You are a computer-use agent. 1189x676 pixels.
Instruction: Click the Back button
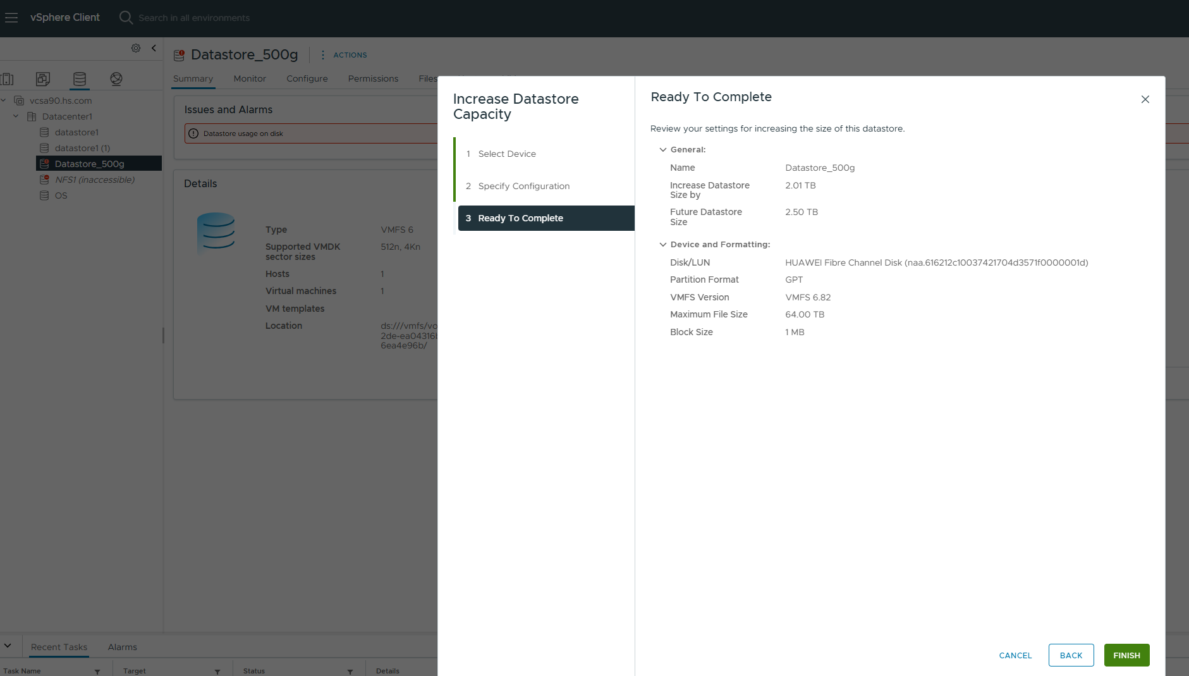coord(1071,655)
